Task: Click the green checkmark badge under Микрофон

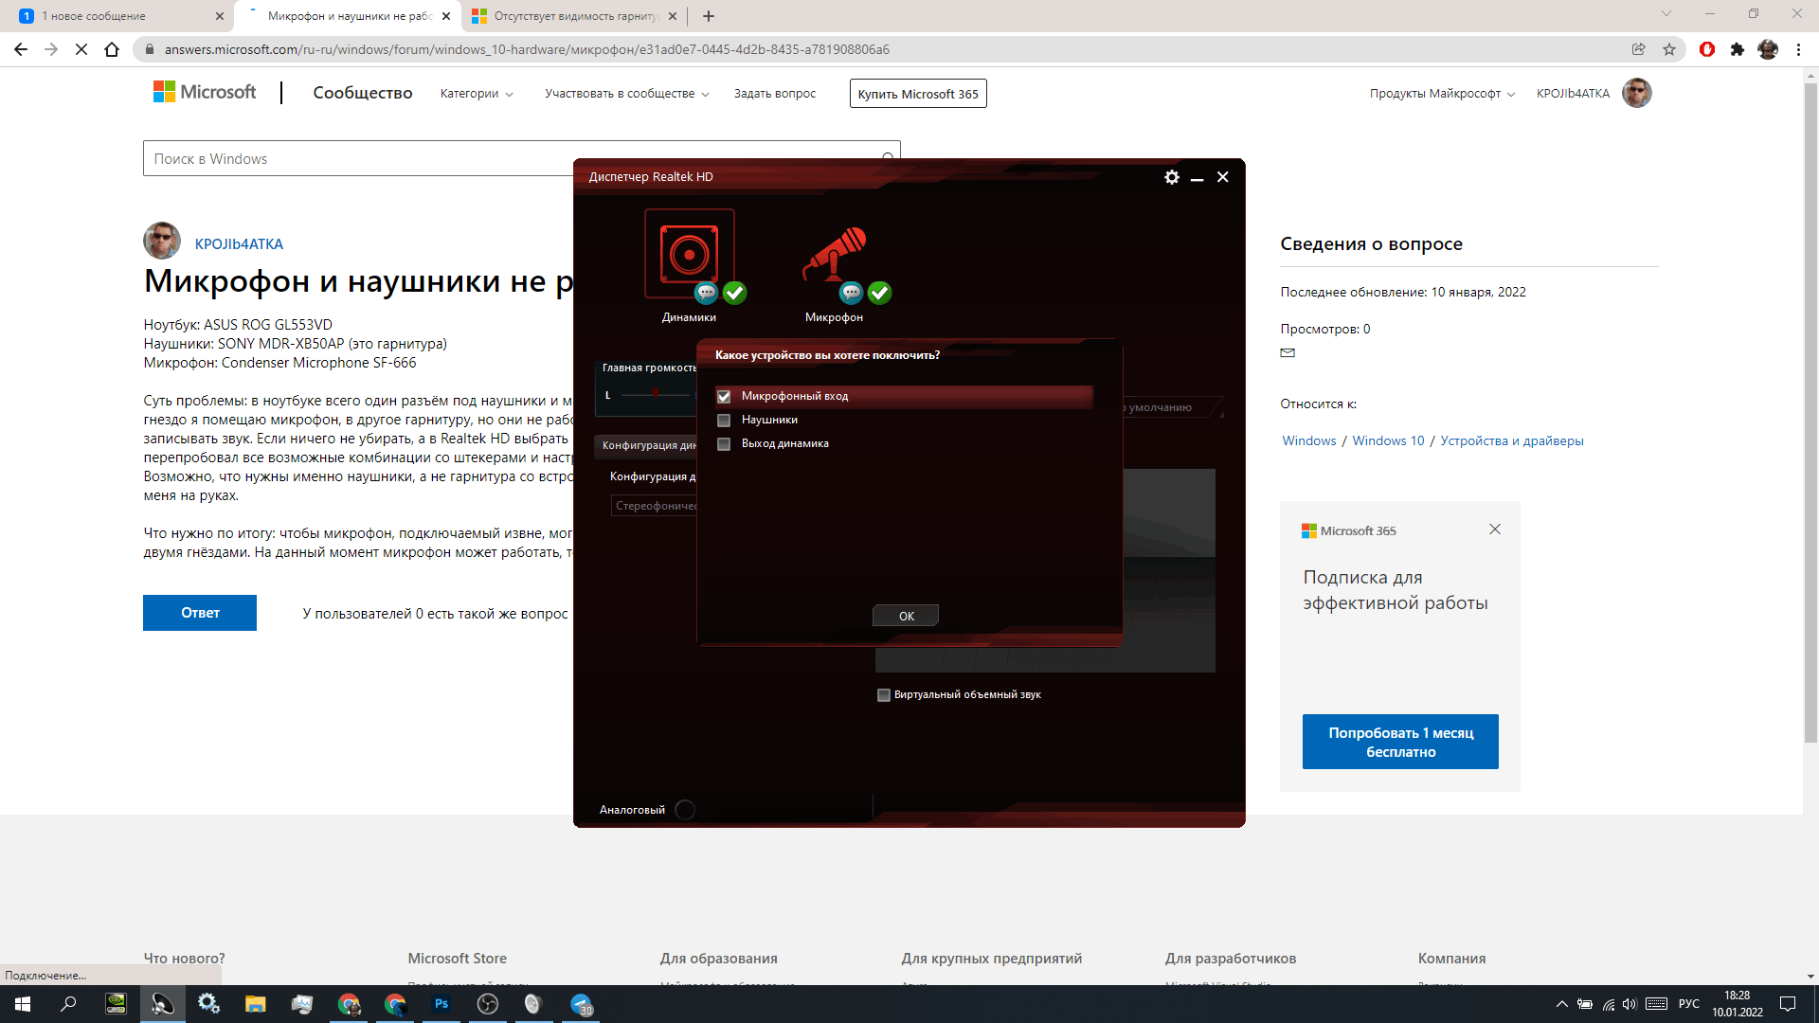Action: tap(880, 293)
